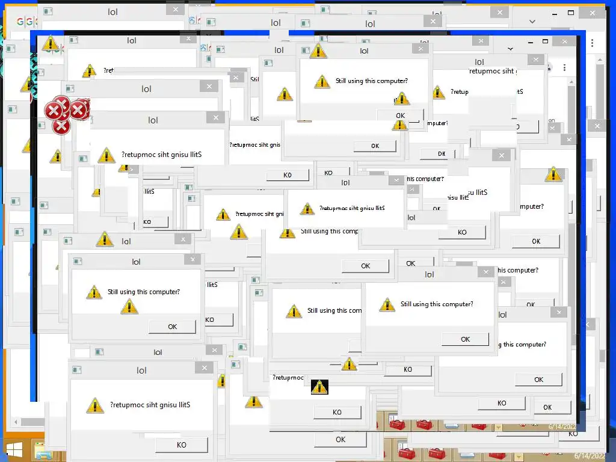This screenshot has width=616, height=462.
Task: Click the 6/14/2022 date on the bottom taskbar
Action: point(590,456)
